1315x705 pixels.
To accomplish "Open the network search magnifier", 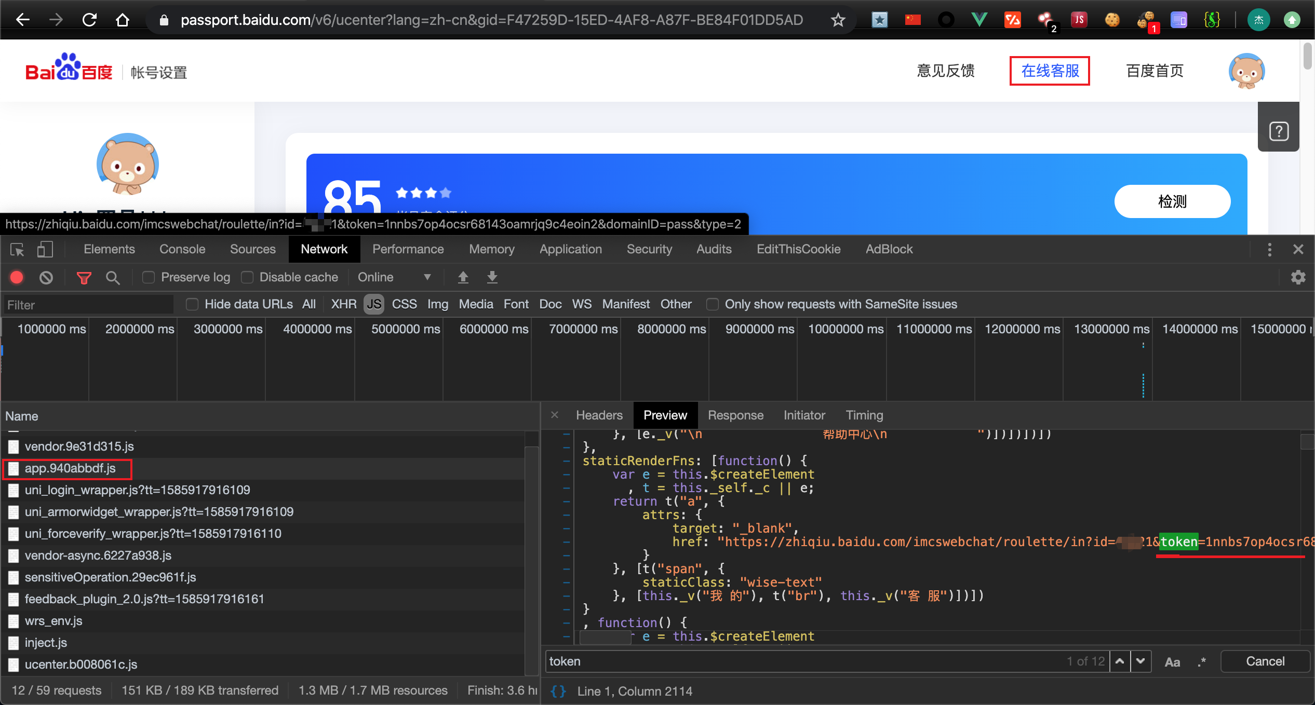I will (113, 278).
